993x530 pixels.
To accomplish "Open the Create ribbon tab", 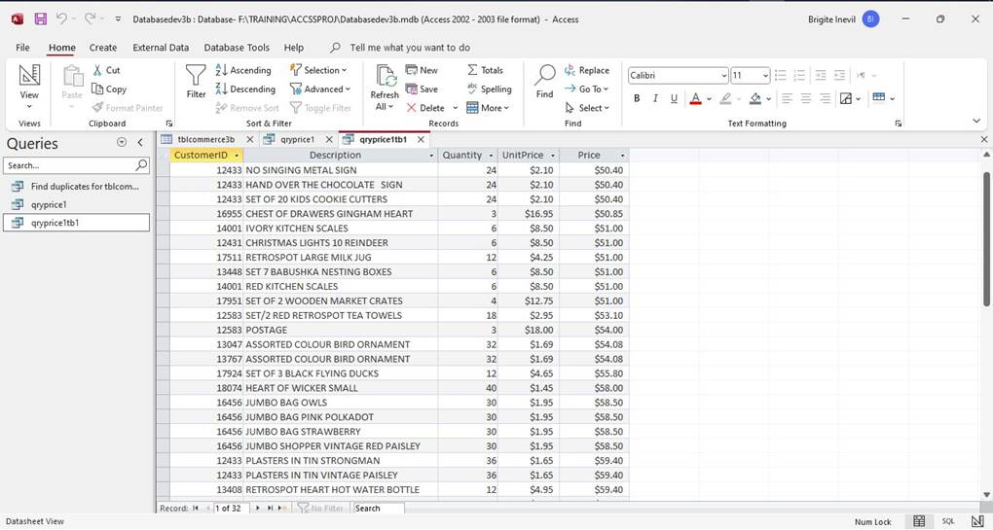I will tap(103, 48).
